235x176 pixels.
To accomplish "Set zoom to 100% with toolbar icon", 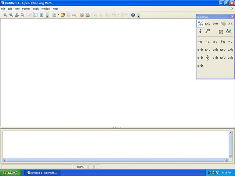I will (17, 15).
